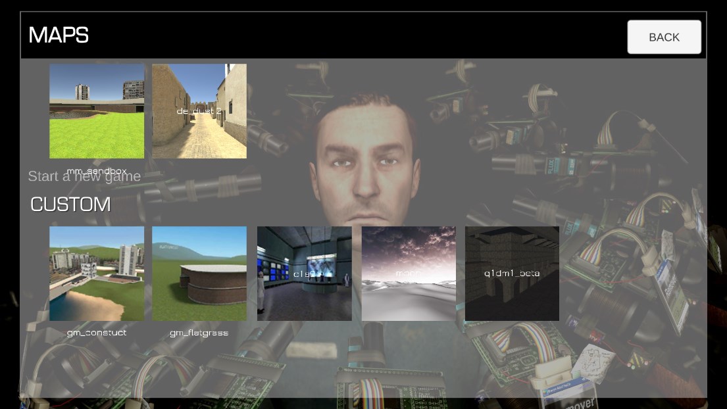
Task: Click the 'gm_constuct' label text
Action: point(97,333)
